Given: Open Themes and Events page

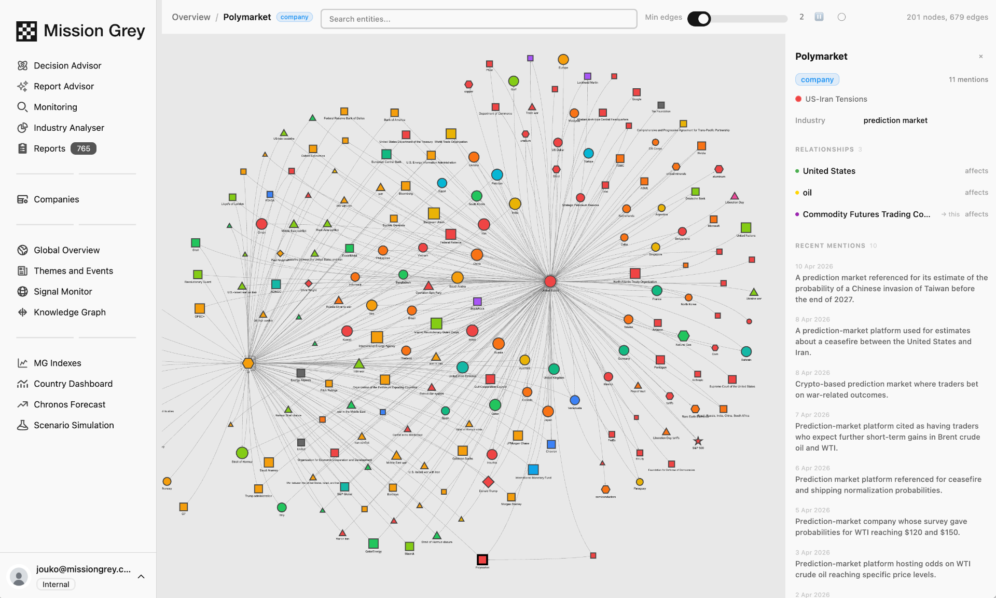Looking at the screenshot, I should pyautogui.click(x=73, y=271).
